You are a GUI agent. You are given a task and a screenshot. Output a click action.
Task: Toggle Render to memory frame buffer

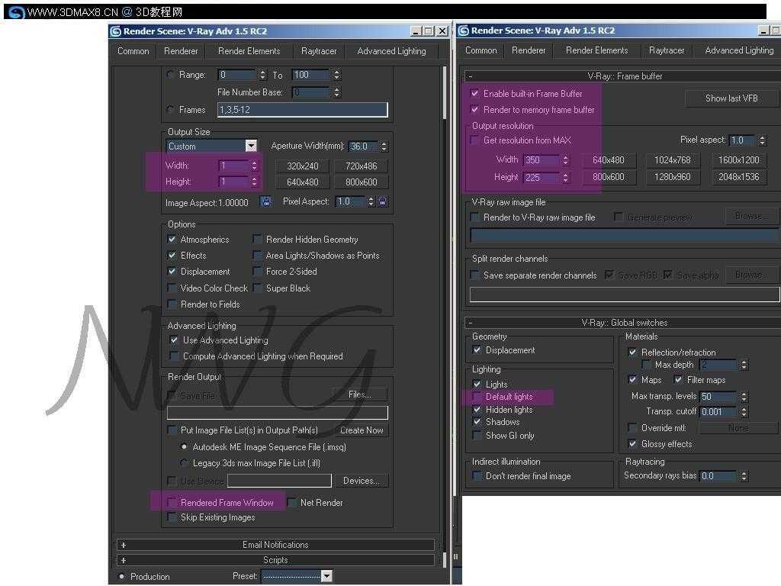[x=475, y=110]
